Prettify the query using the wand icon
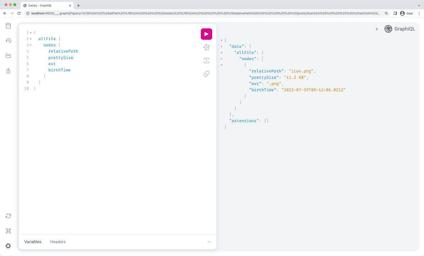 point(206,47)
